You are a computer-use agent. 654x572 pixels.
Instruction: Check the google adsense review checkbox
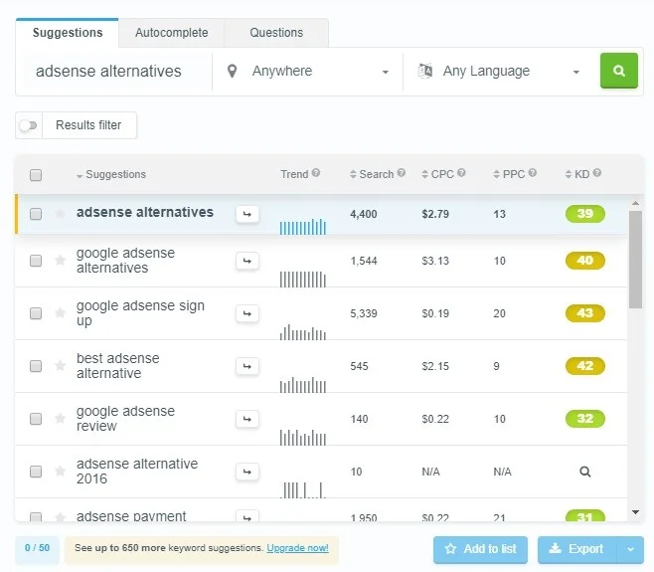[x=36, y=419]
